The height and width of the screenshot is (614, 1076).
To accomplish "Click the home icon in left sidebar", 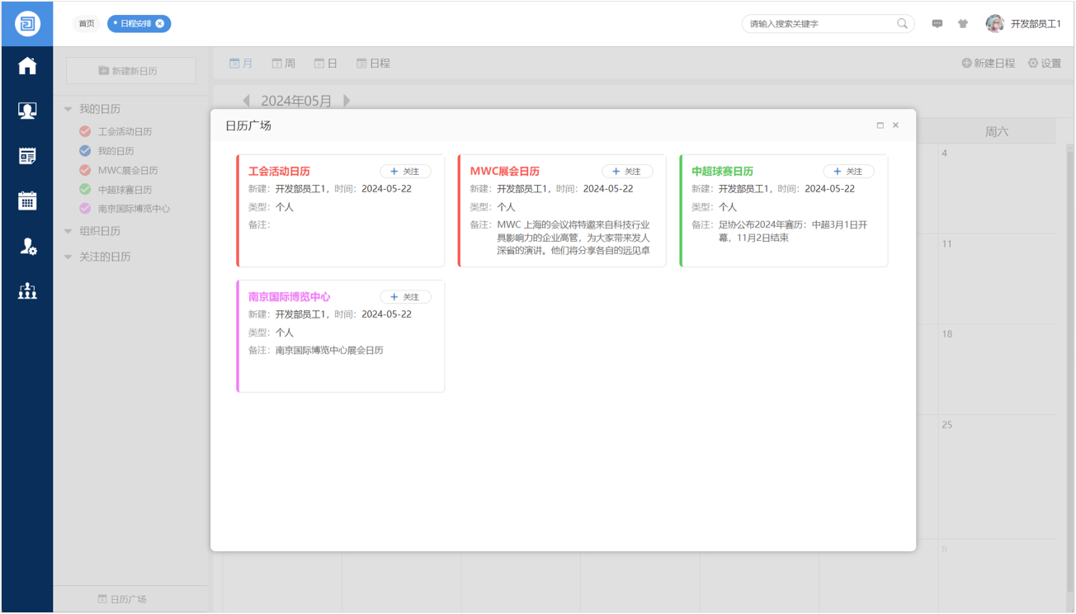I will click(27, 66).
